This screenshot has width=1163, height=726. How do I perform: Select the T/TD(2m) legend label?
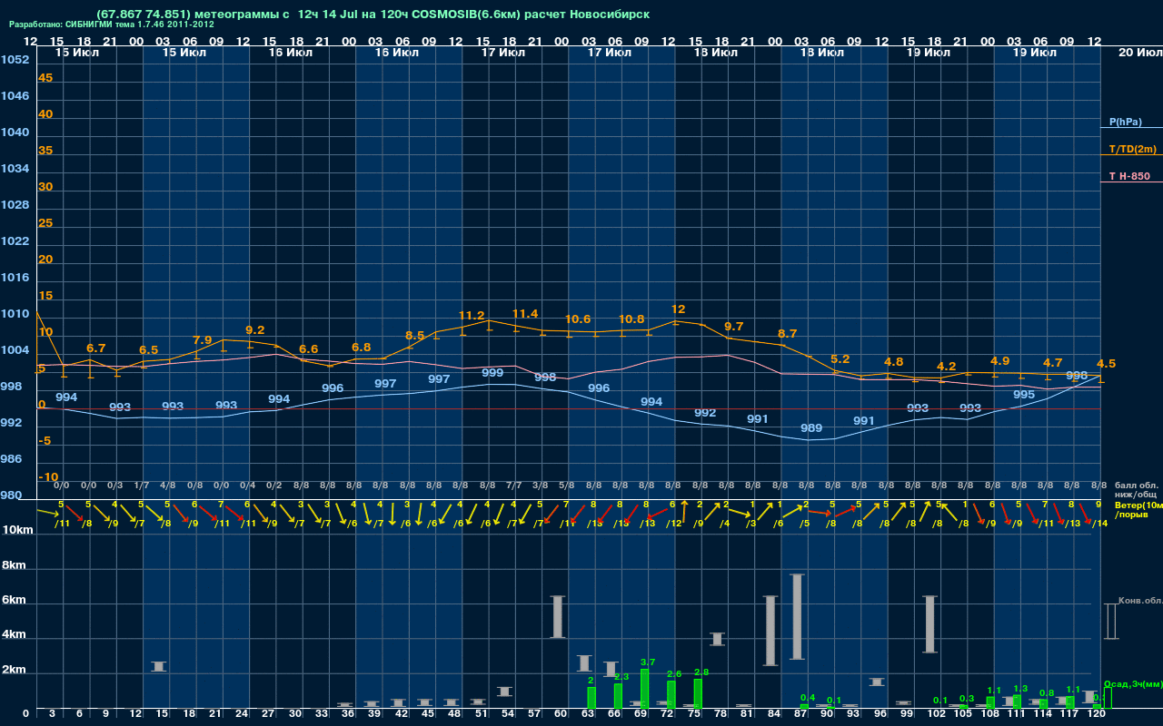[x=1131, y=149]
